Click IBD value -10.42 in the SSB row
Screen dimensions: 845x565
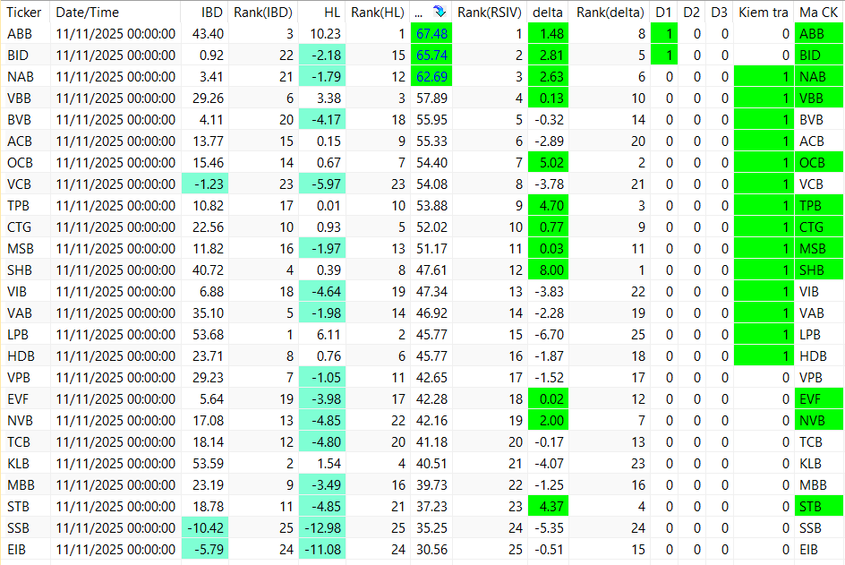click(x=205, y=527)
